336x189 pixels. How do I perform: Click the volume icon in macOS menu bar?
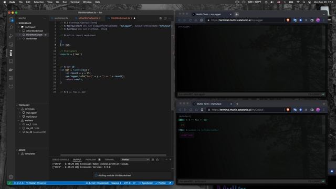tap(272, 2)
